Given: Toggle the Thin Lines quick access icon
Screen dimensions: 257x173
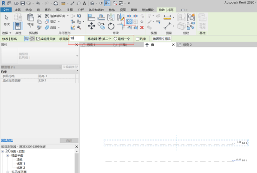Looking at the screenshot, I should click(x=107, y=3).
